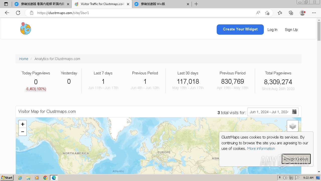This screenshot has height=181, width=321.
Task: Open the date range calendar icon
Action: click(294, 112)
